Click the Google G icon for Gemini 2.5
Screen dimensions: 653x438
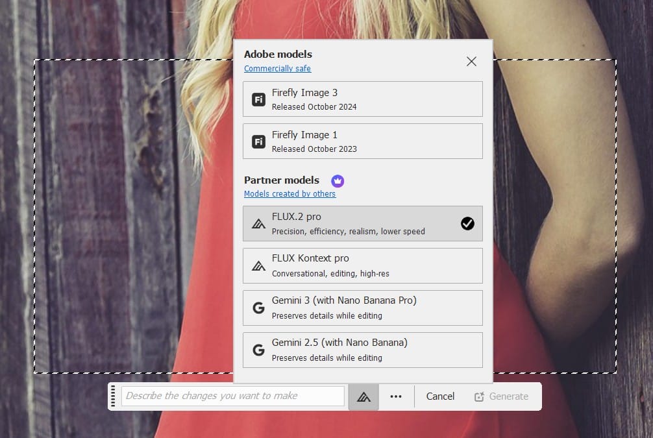tap(258, 350)
